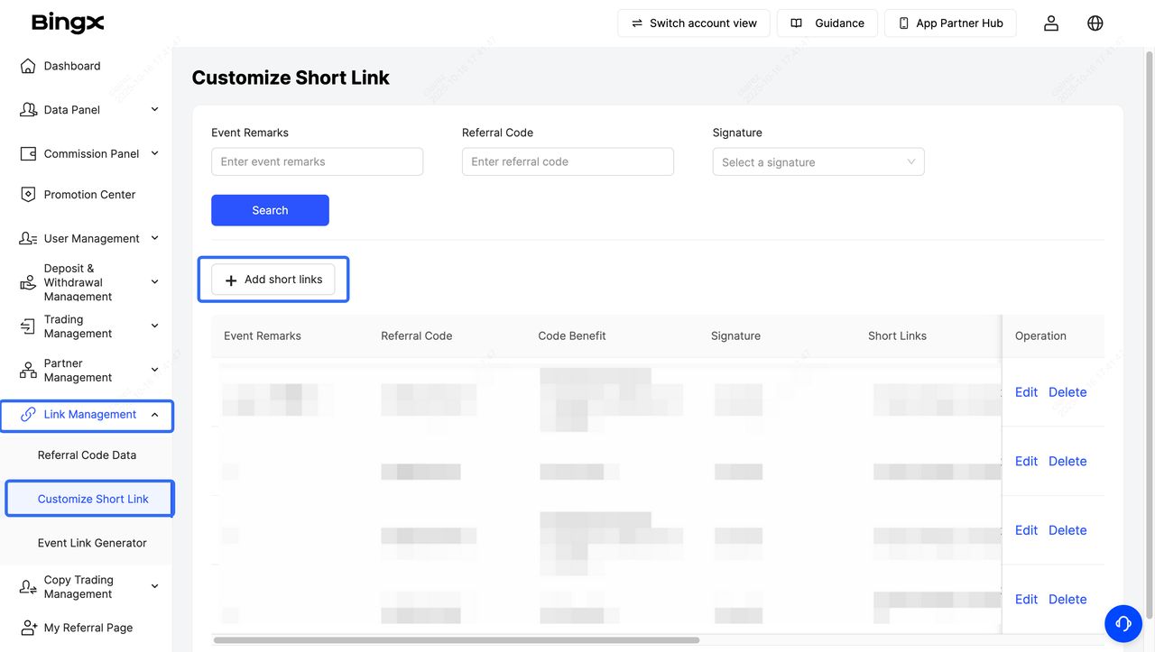
Task: Click the Promotion Center shield icon
Action: [x=28, y=195]
